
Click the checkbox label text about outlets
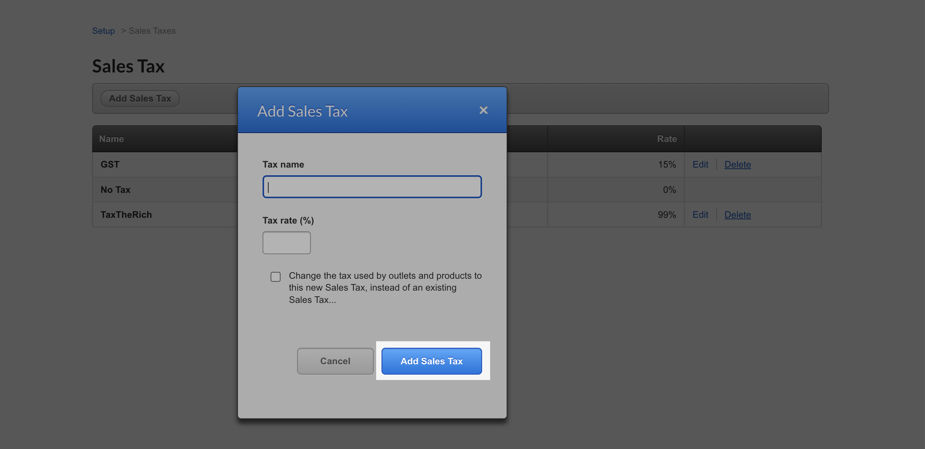[x=385, y=288]
